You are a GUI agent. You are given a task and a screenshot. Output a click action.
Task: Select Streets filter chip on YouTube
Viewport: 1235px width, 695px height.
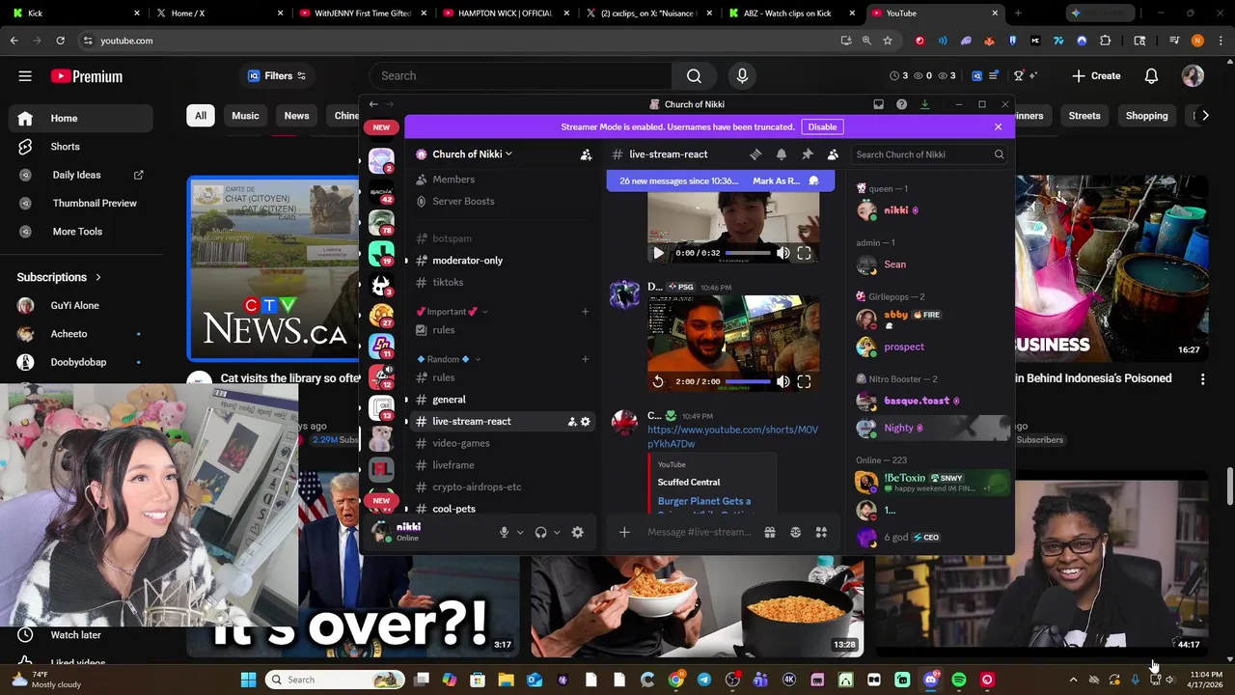pos(1084,116)
